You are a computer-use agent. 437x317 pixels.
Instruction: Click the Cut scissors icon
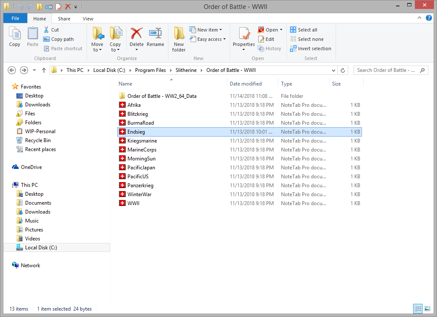46,30
